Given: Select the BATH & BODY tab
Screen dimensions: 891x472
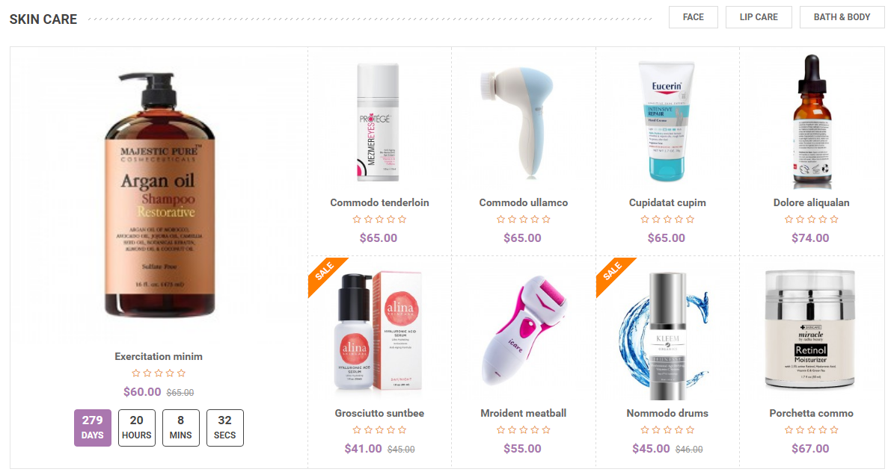Looking at the screenshot, I should [842, 17].
